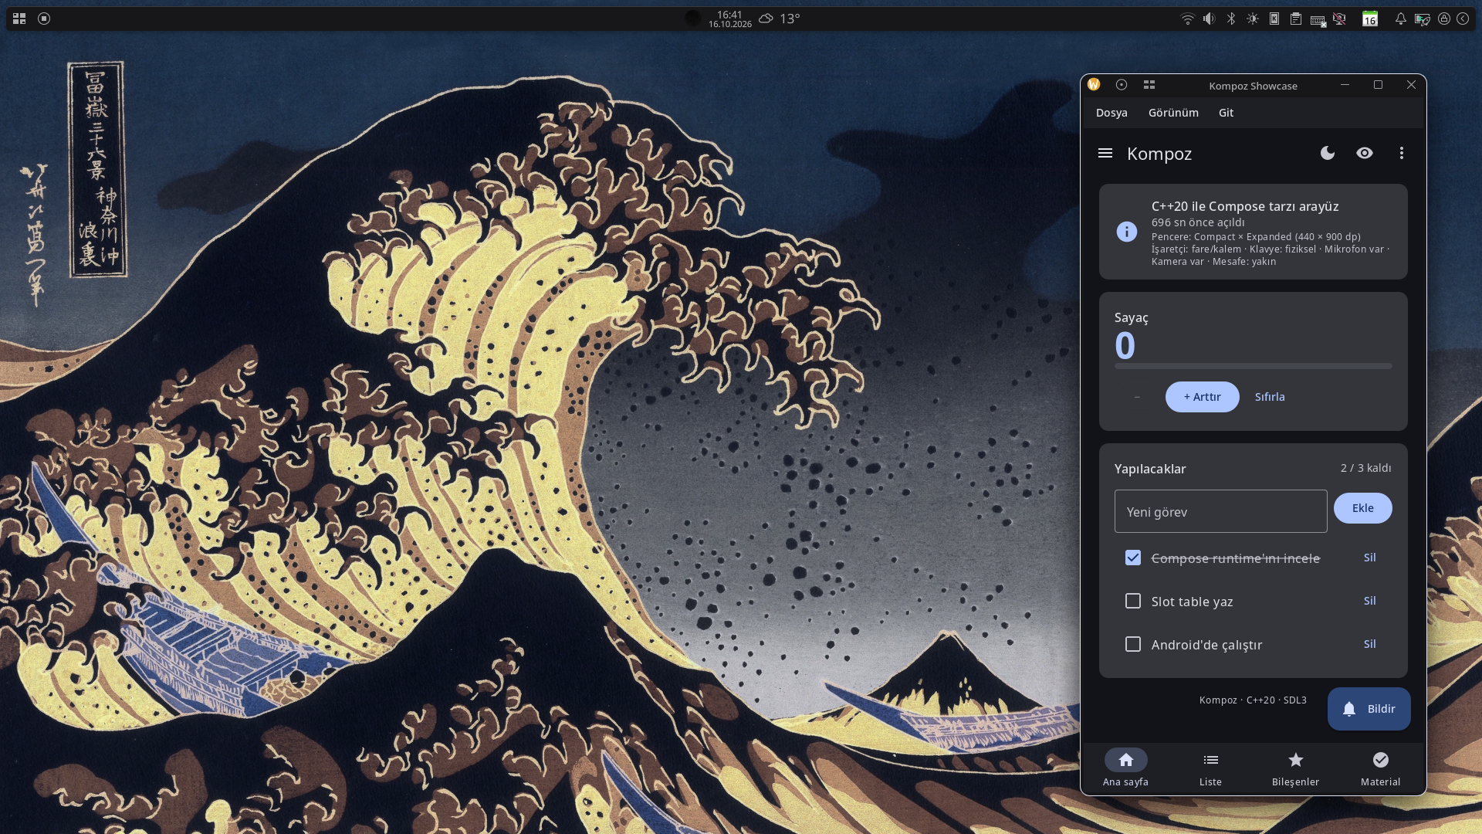Click the Kompoz Showcase window app icon

[1094, 85]
